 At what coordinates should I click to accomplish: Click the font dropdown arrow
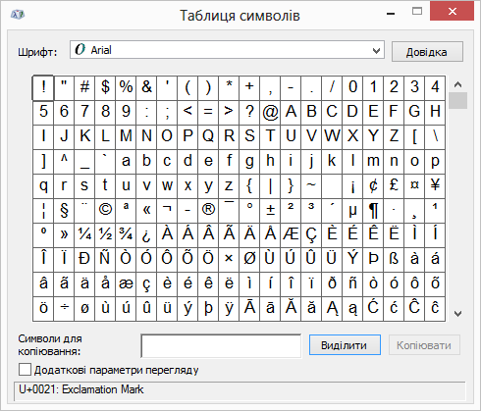click(x=376, y=51)
